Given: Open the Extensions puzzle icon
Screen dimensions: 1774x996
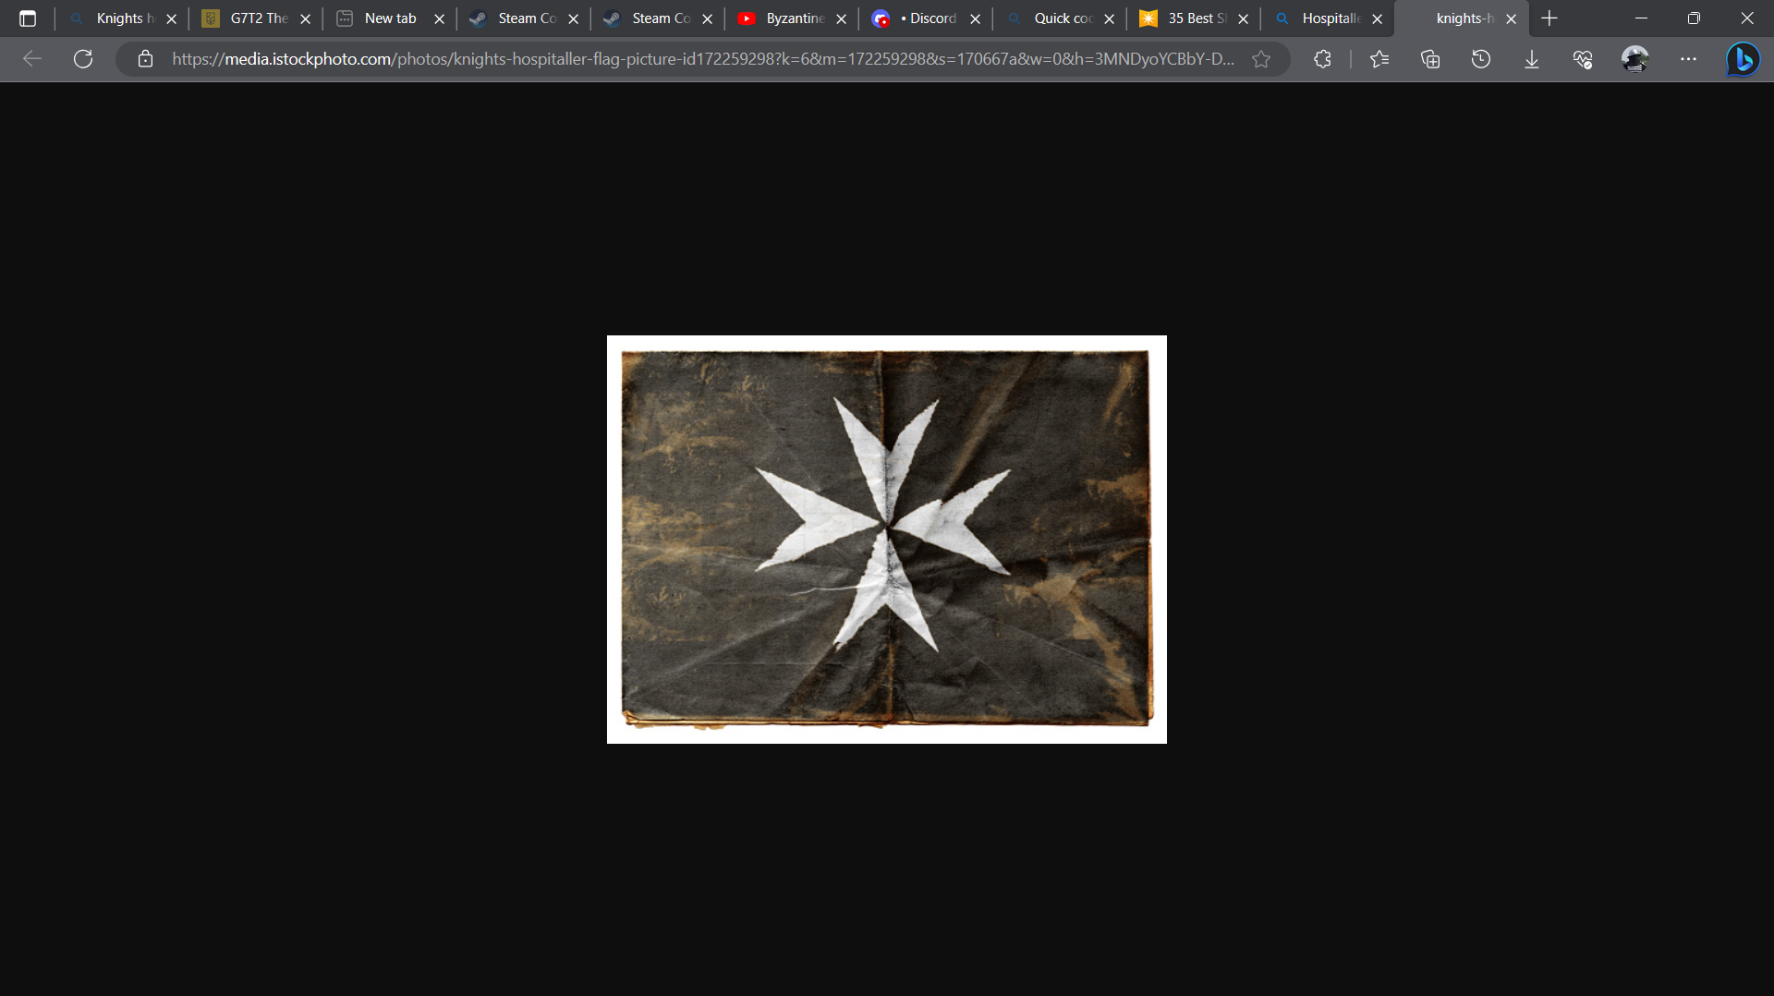Looking at the screenshot, I should click(x=1322, y=59).
